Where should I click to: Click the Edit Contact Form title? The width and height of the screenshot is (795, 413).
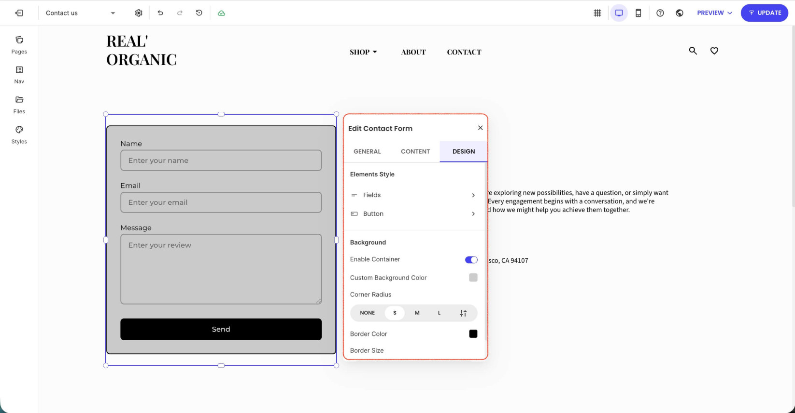pyautogui.click(x=381, y=128)
